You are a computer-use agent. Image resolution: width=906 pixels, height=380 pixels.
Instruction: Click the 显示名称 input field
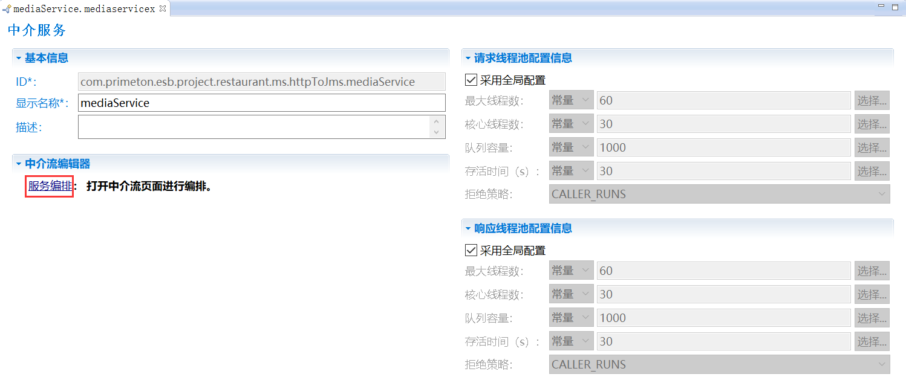coord(261,103)
